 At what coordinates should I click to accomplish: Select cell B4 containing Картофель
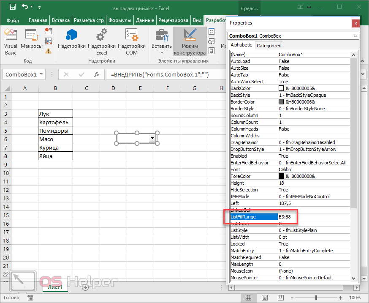(x=55, y=122)
